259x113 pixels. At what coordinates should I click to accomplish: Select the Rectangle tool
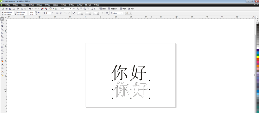(2, 40)
